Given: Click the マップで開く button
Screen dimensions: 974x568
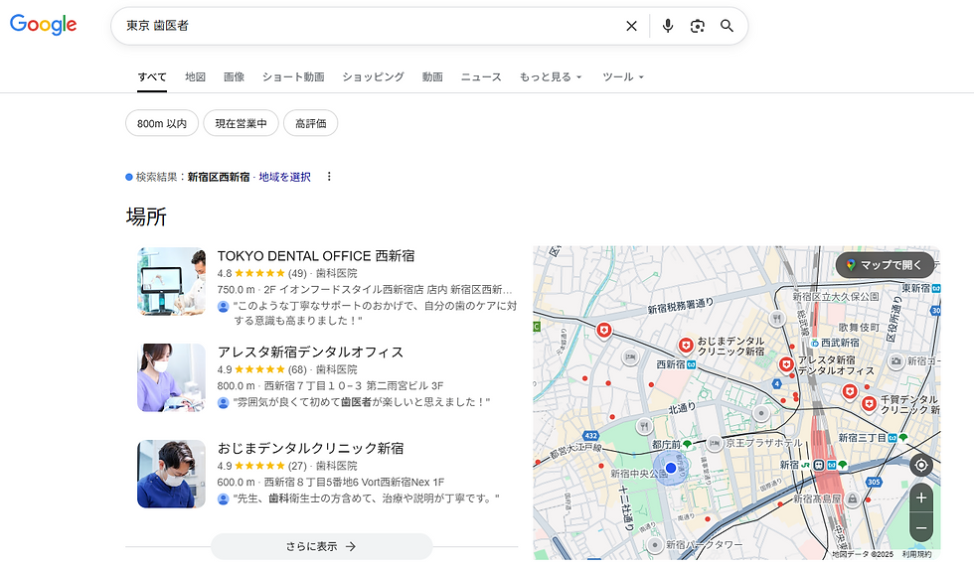Looking at the screenshot, I should [x=885, y=265].
